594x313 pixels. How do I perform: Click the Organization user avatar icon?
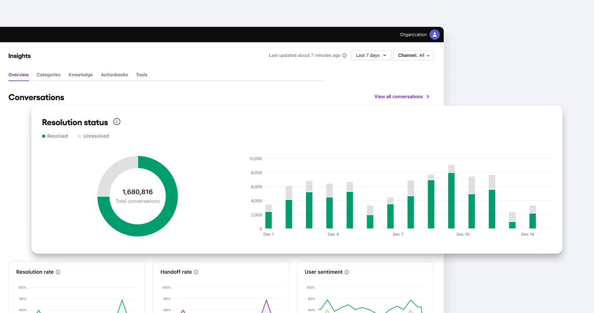click(434, 34)
